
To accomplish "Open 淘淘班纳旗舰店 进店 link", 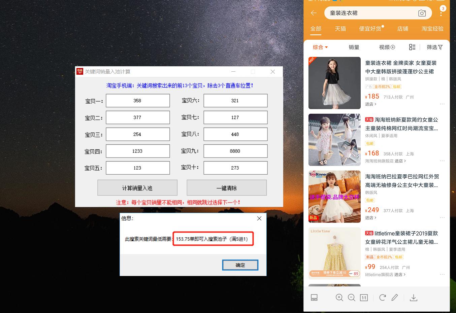I will 386,161.
